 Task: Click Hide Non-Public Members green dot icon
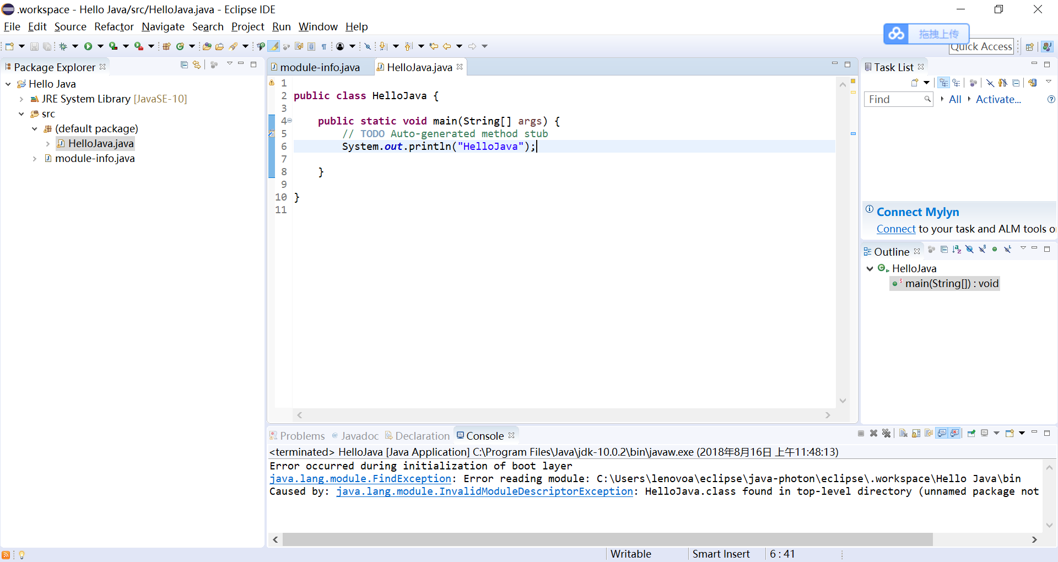(995, 250)
